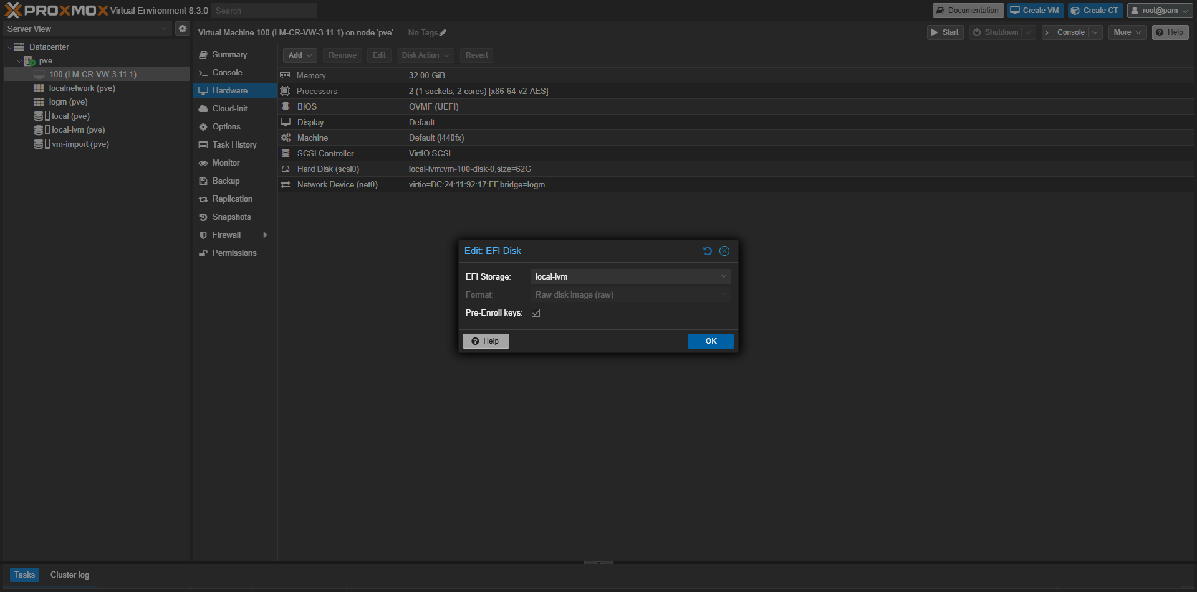This screenshot has width=1197, height=592.
Task: Switch to the Cluster log tab
Action: coord(70,575)
